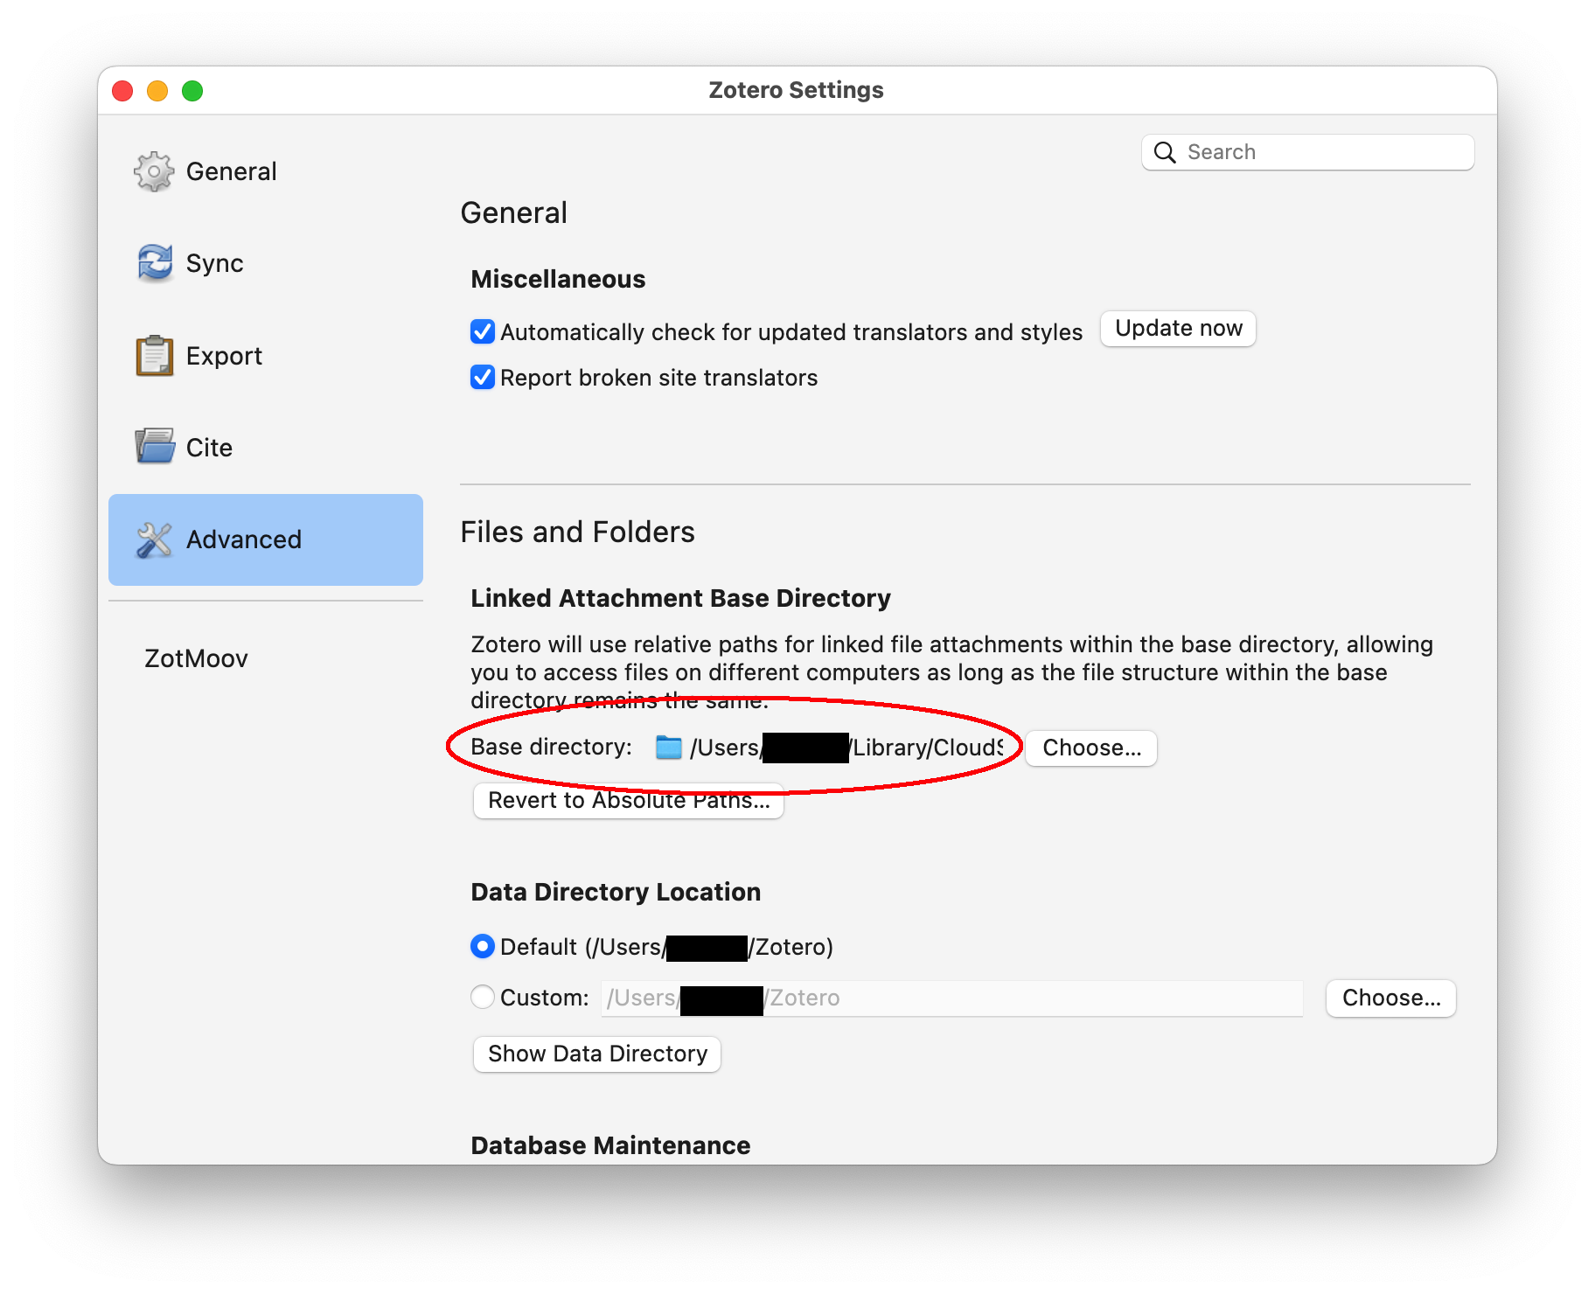Click the General gear icon in sidebar
This screenshot has width=1595, height=1294.
tap(154, 171)
